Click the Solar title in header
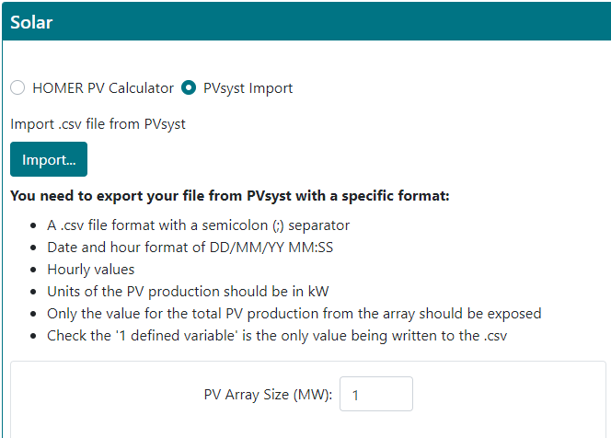 [31, 22]
